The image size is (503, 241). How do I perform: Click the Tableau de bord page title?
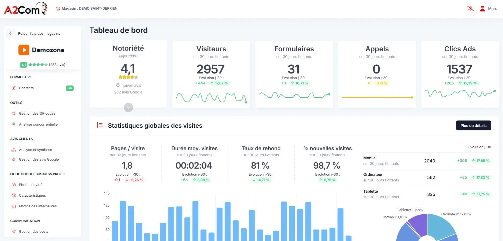[119, 30]
